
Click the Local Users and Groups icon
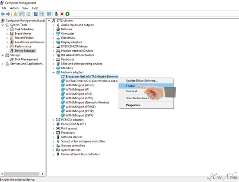12,42
